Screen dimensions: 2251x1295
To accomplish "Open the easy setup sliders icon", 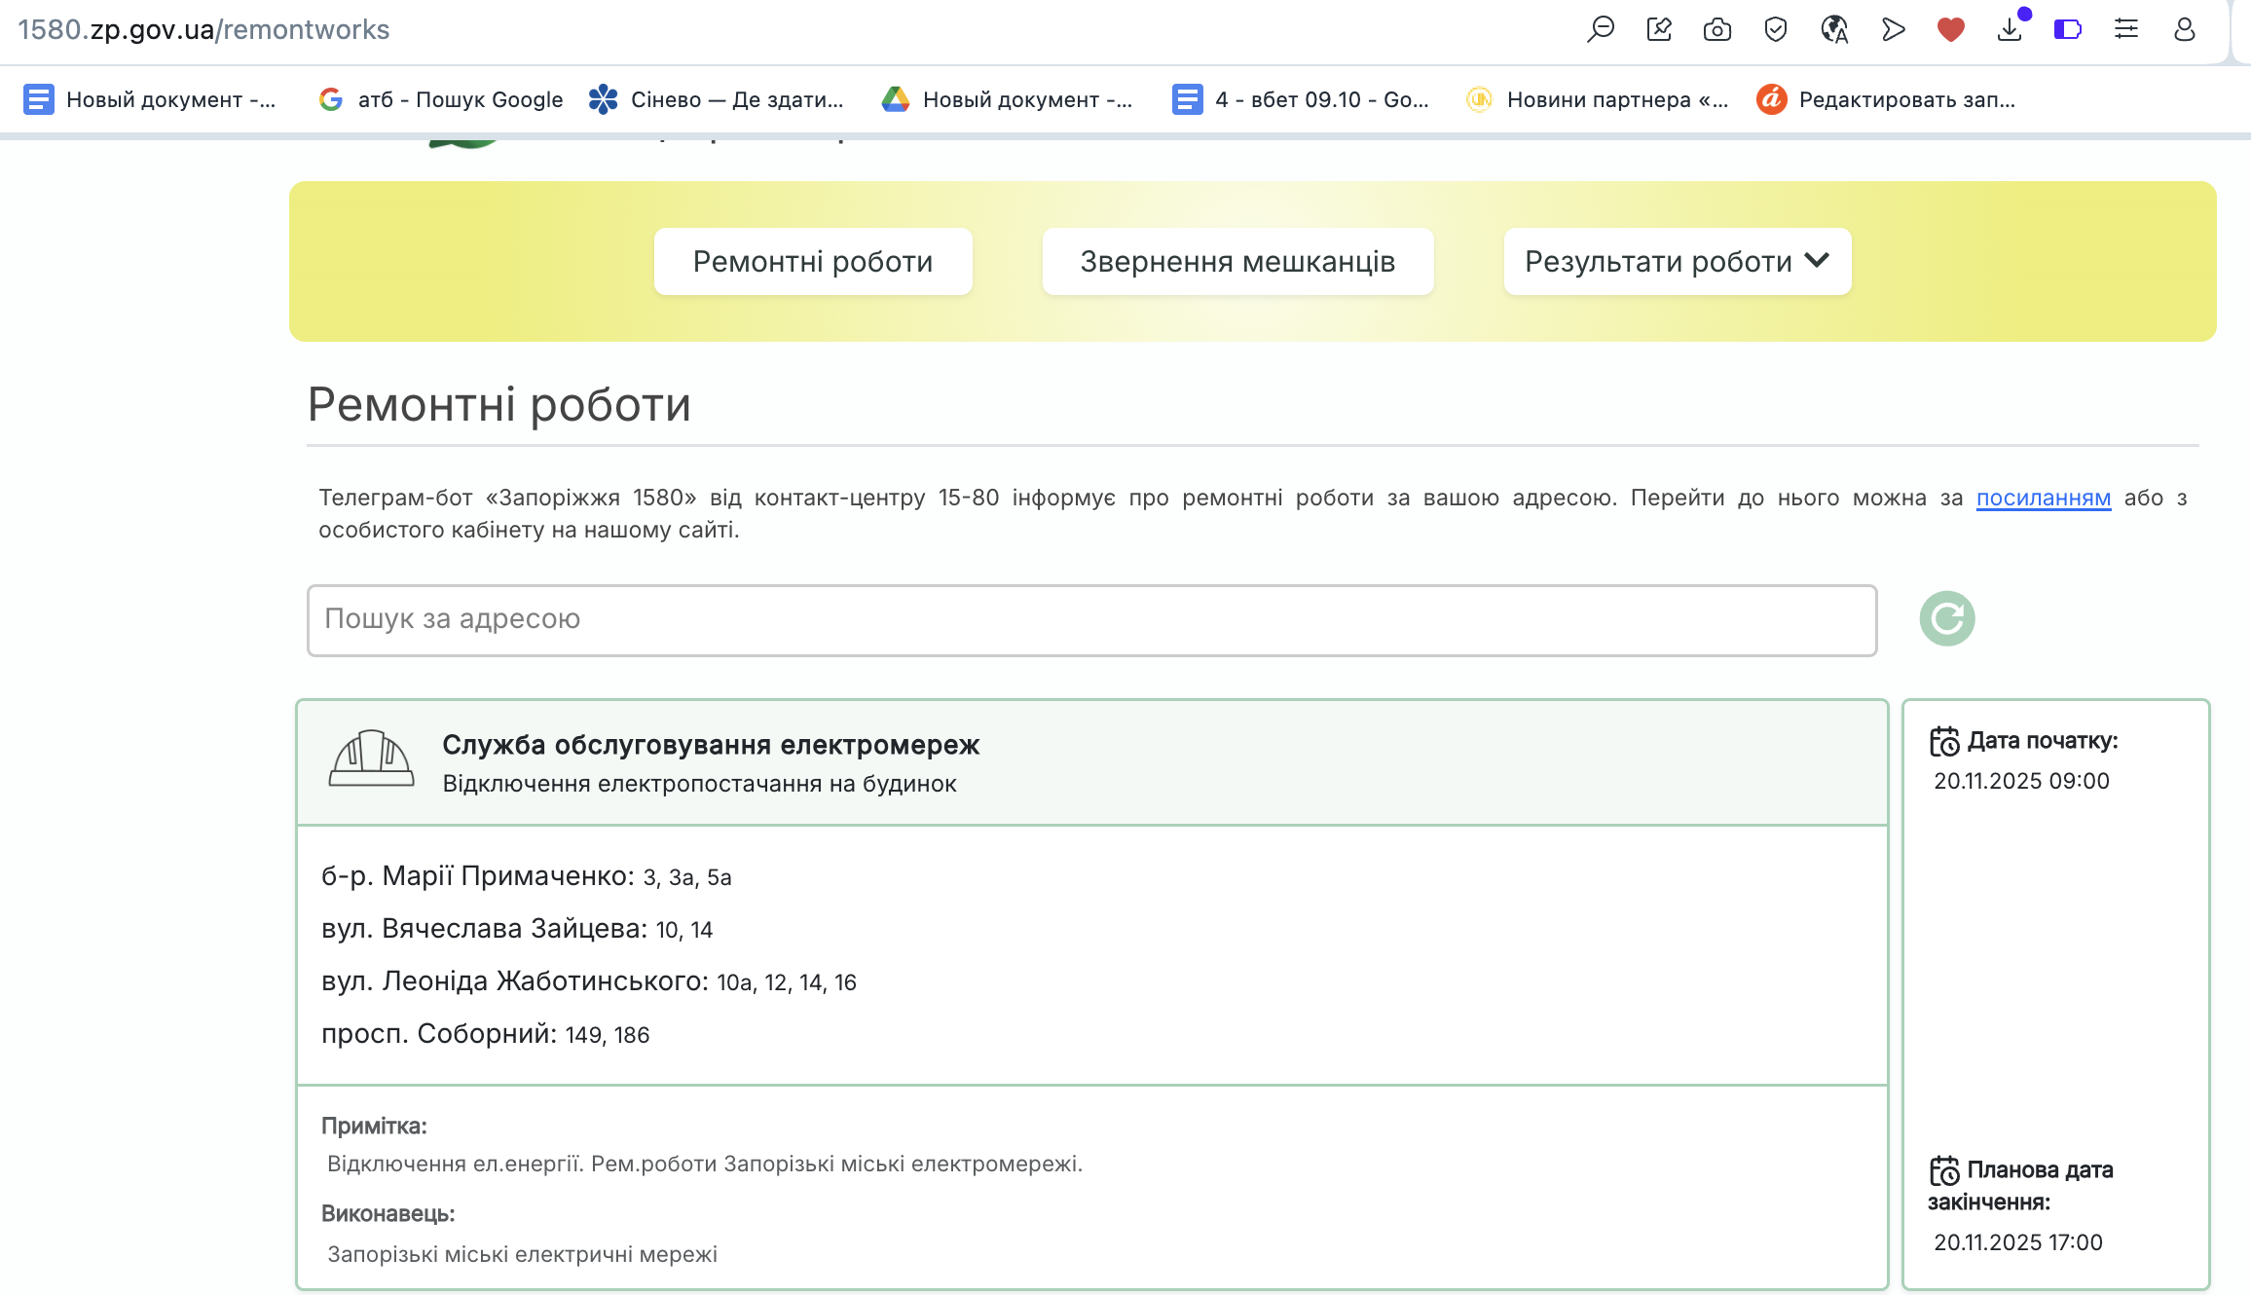I will (2126, 29).
